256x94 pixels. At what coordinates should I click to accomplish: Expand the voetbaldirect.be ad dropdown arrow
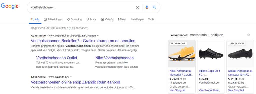pos(98,35)
